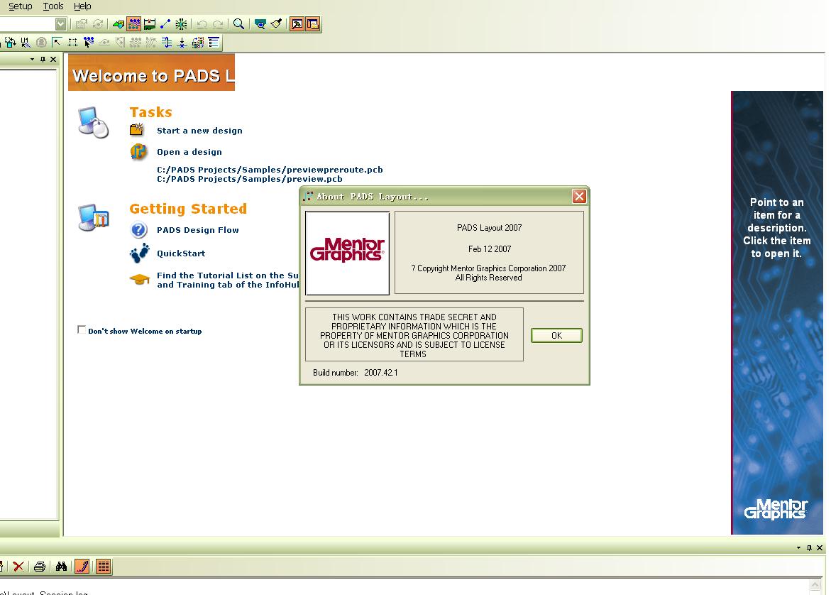Close the Output window panel
The width and height of the screenshot is (831, 595).
[x=820, y=548]
